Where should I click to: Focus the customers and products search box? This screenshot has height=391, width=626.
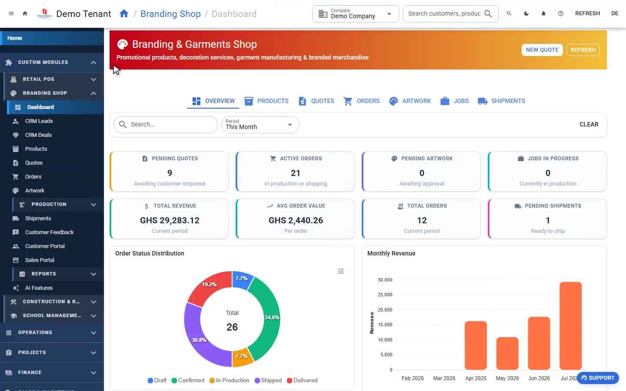coord(450,14)
